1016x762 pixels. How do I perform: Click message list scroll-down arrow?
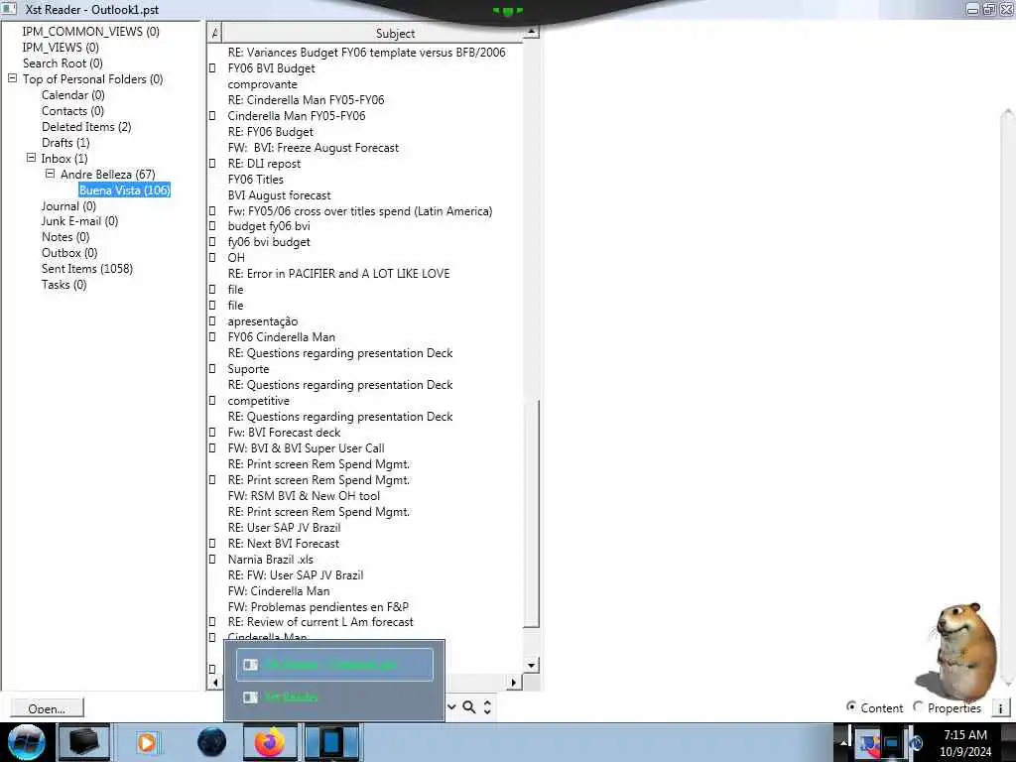point(532,666)
